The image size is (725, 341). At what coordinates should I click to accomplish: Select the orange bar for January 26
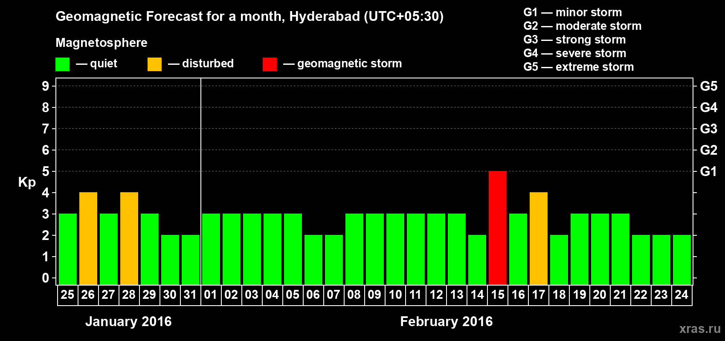click(88, 239)
